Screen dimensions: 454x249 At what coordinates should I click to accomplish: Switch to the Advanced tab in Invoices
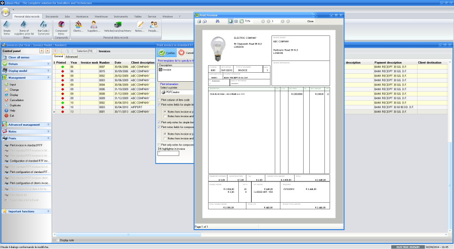(x=71, y=57)
